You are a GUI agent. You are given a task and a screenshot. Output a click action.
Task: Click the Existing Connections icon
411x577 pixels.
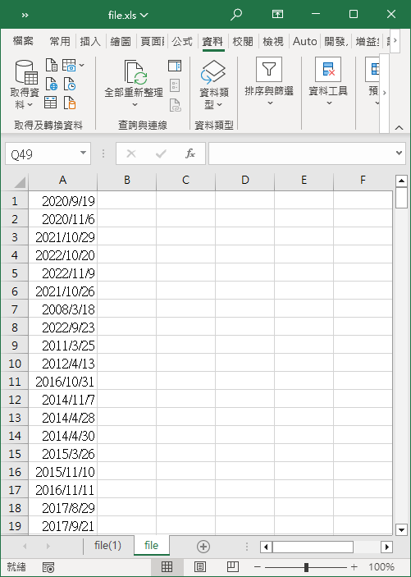[x=70, y=103]
